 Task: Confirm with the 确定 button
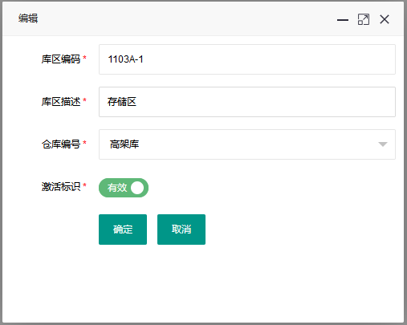pos(123,230)
